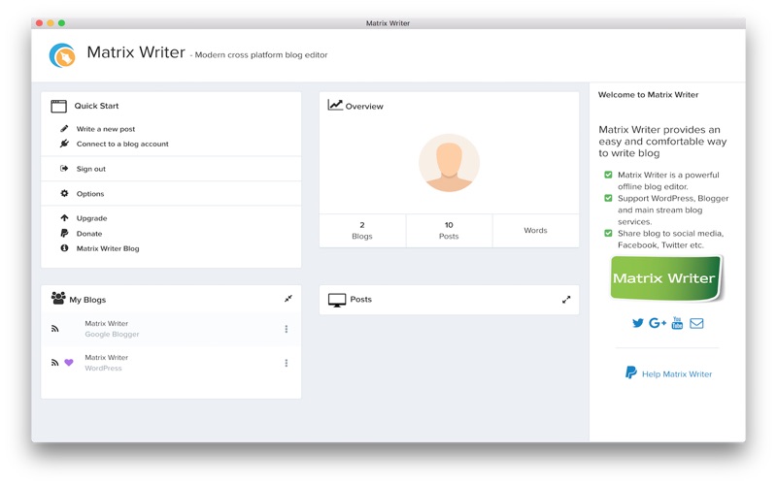
Task: Click the PayPal icon beside Donate
Action: pyautogui.click(x=64, y=233)
